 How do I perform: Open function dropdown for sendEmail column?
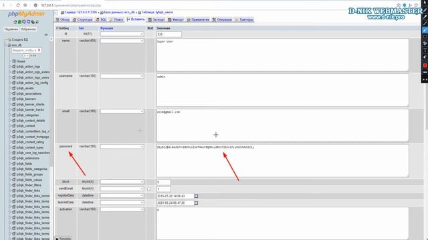122,189
